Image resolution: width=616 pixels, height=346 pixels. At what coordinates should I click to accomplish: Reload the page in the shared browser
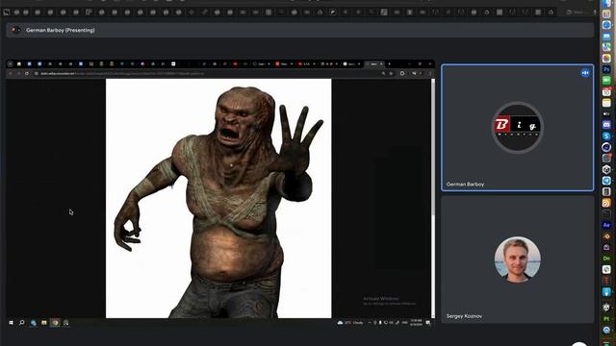[x=27, y=73]
